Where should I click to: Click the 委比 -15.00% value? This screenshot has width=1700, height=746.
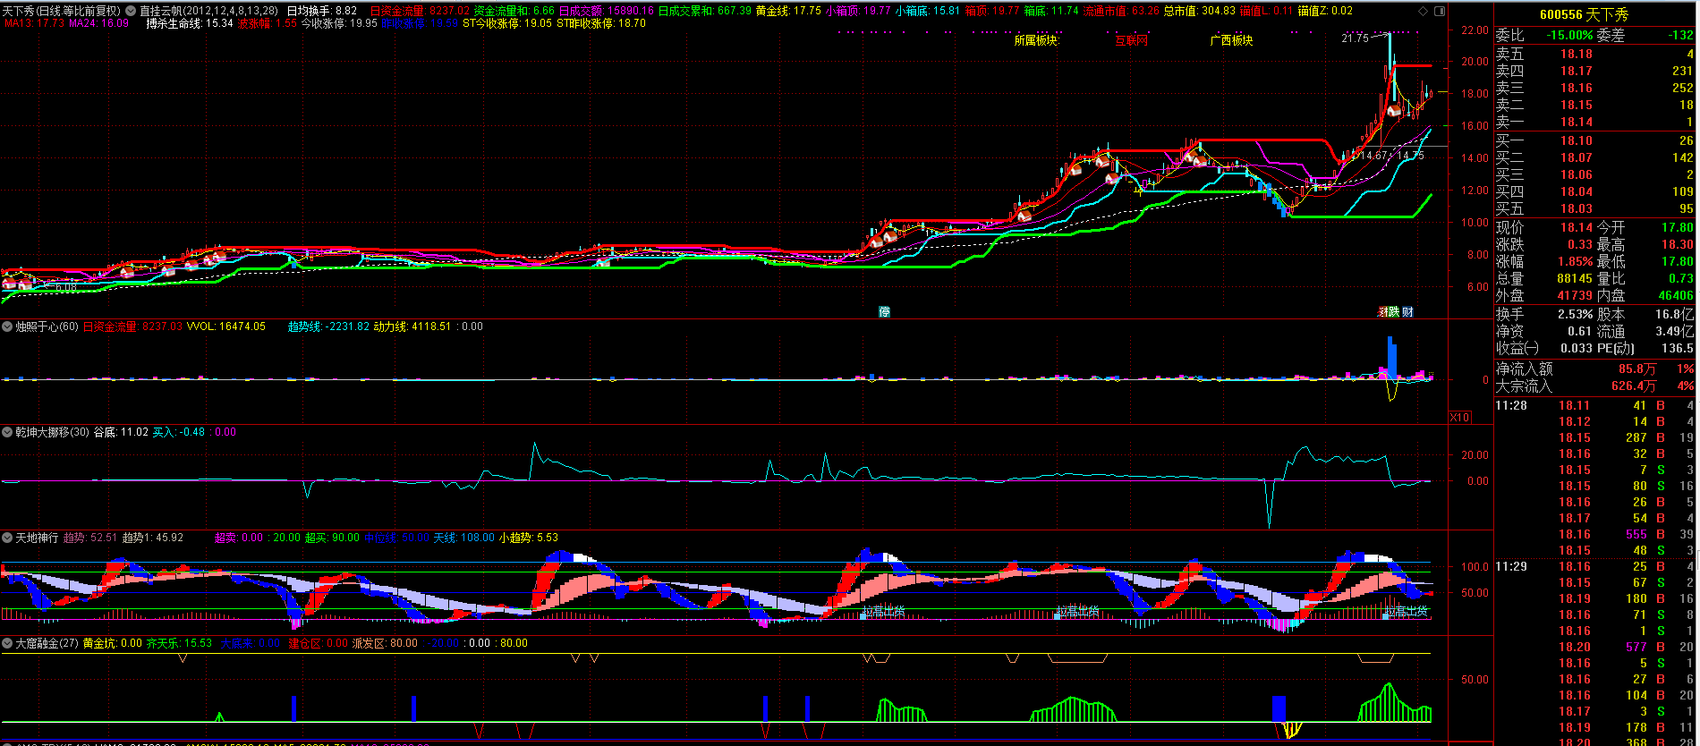point(1569,35)
